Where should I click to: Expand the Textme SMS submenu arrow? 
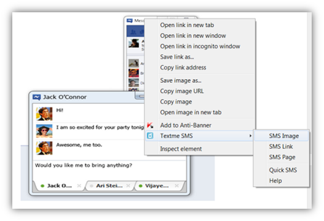click(250, 136)
